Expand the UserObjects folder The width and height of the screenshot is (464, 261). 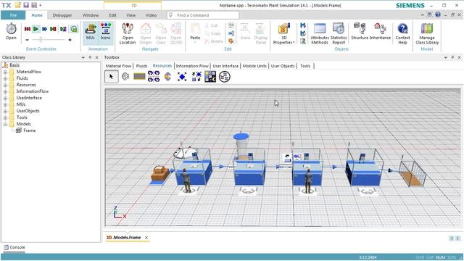[5, 111]
